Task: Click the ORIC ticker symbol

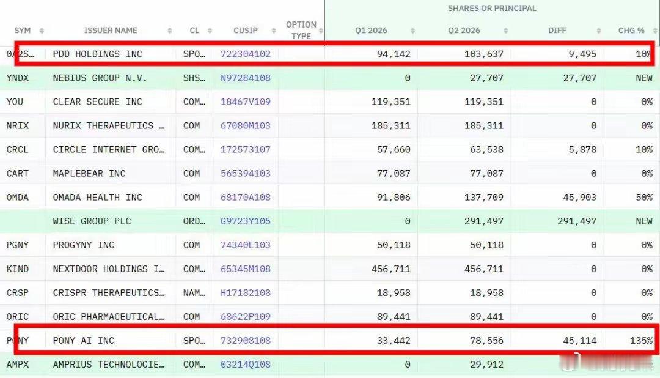Action: click(x=17, y=317)
